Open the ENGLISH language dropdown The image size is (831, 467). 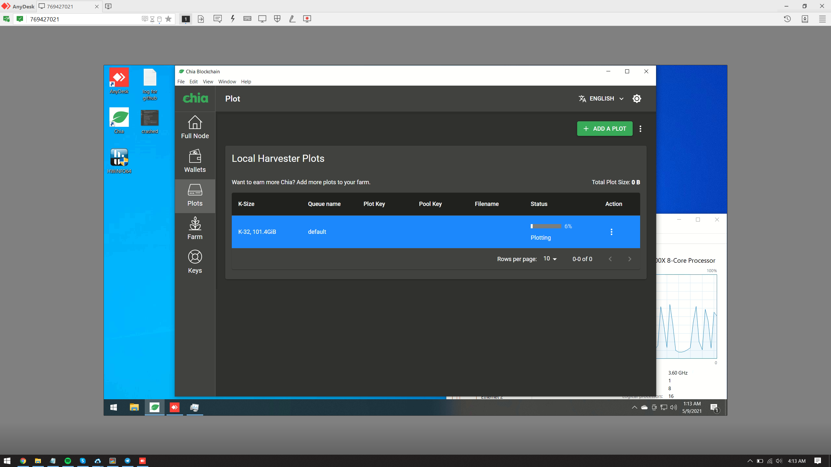pos(601,99)
